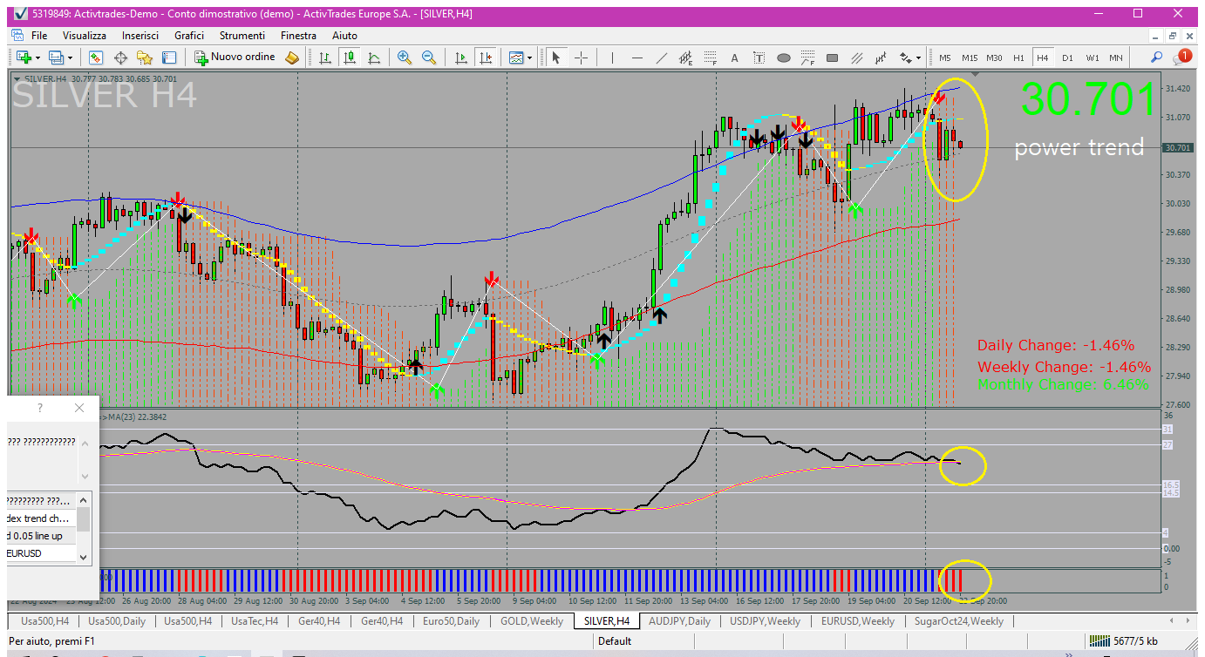
Task: Open the Terminal panel icon
Action: pyautogui.click(x=169, y=58)
